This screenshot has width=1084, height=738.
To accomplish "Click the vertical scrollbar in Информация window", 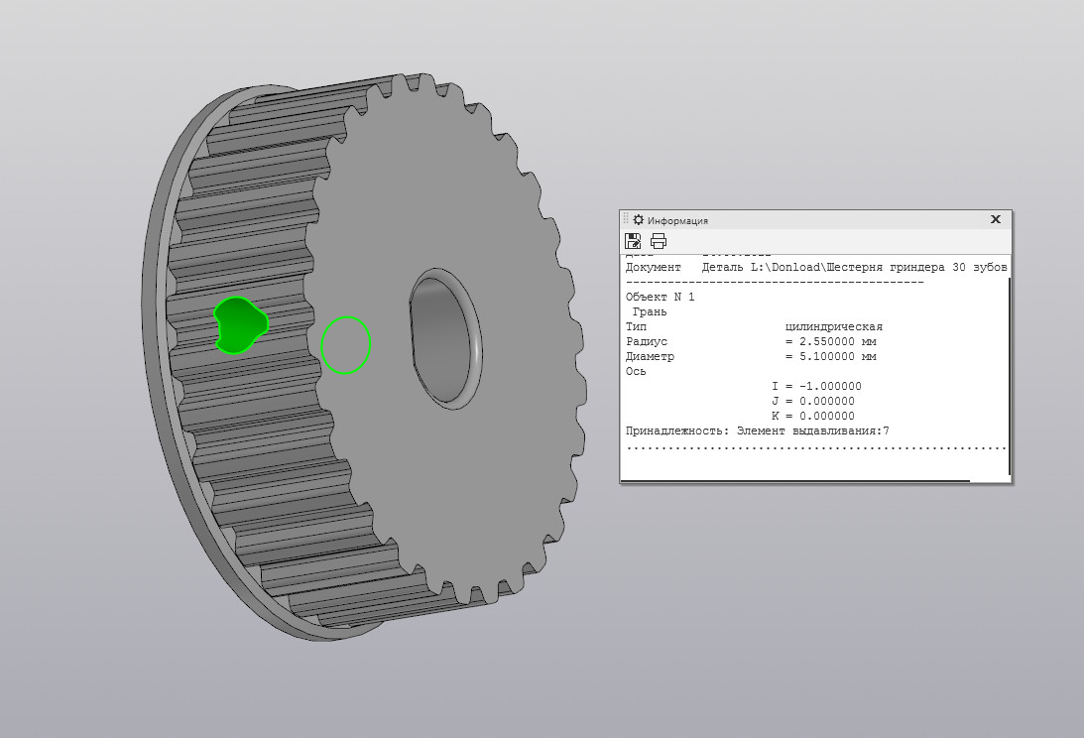I will pyautogui.click(x=1010, y=376).
